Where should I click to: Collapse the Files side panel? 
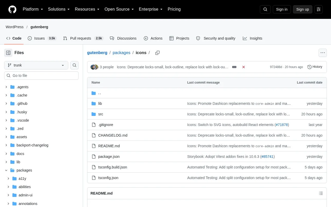[8, 53]
